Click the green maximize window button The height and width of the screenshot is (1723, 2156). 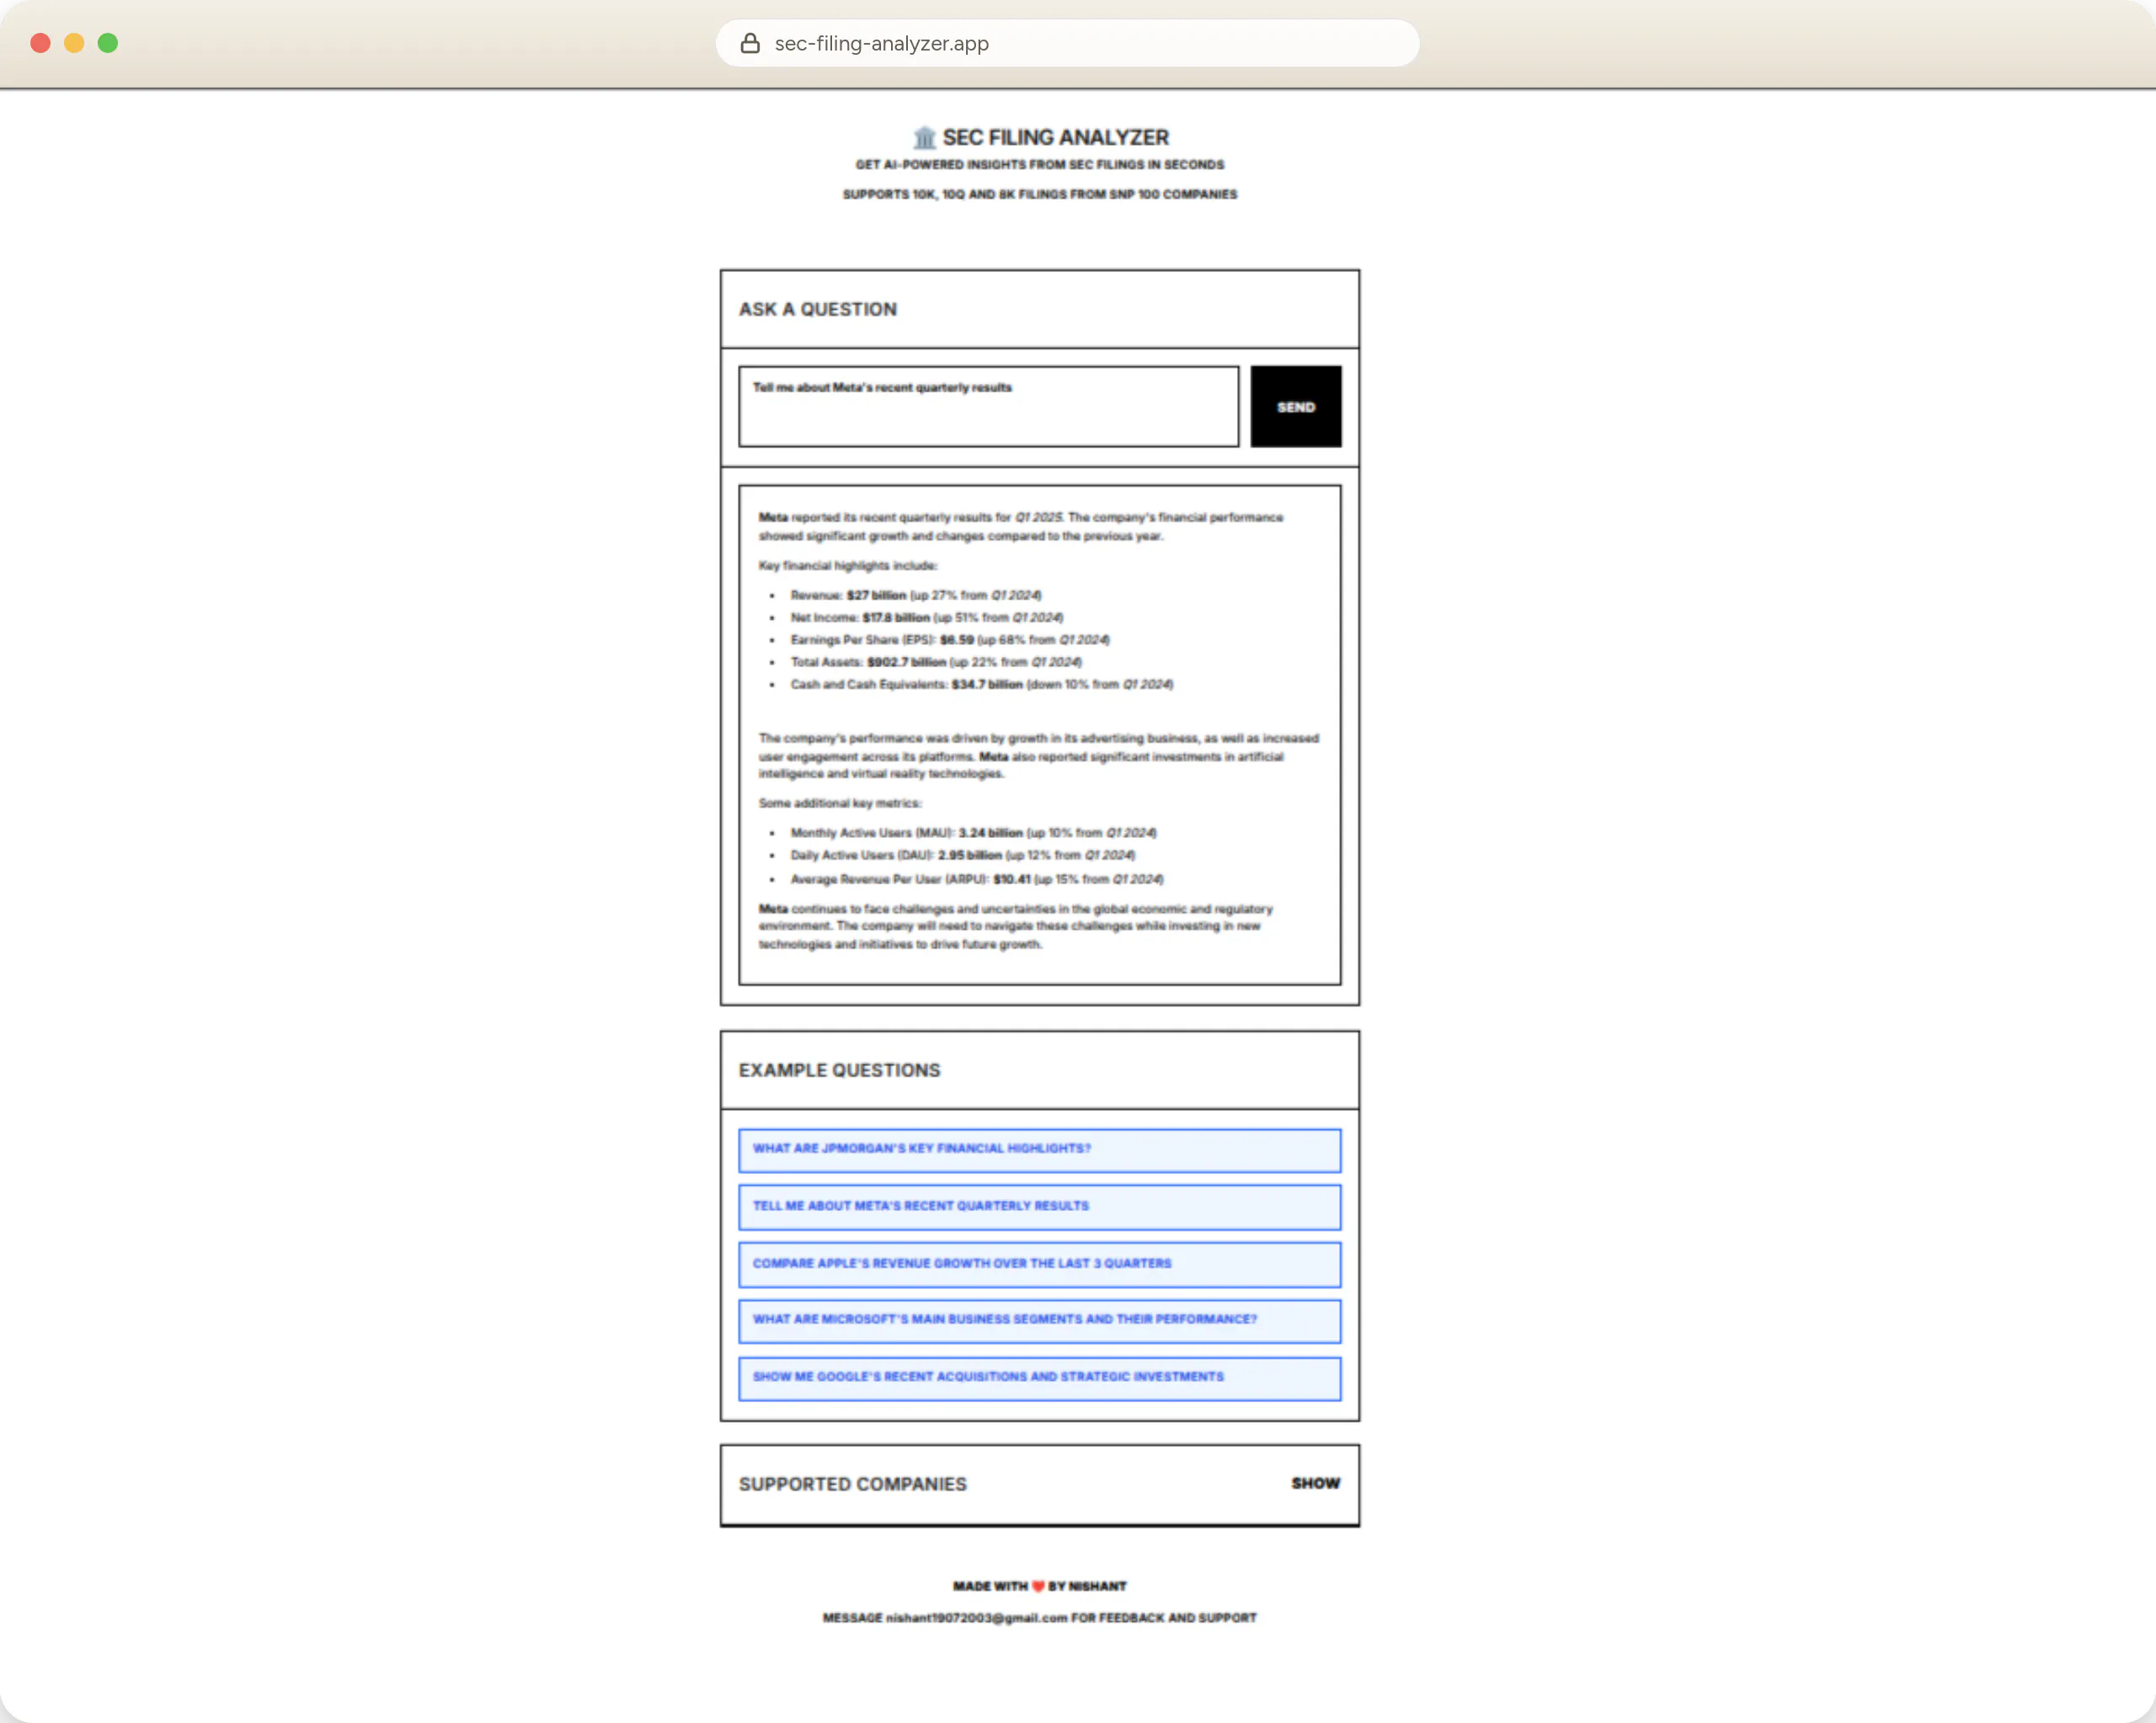click(108, 43)
